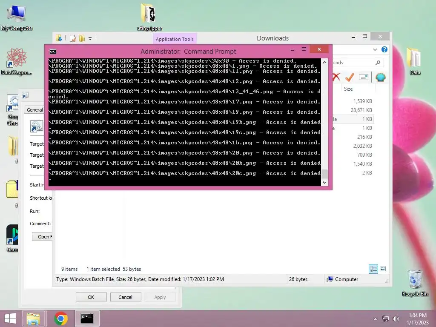This screenshot has height=327, width=436.
Task: Close the Administrator Command Prompt window
Action: pos(319,49)
